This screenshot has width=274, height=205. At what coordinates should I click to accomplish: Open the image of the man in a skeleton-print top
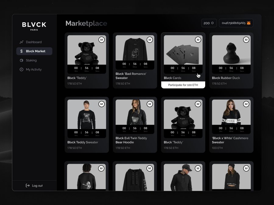click(x=86, y=176)
